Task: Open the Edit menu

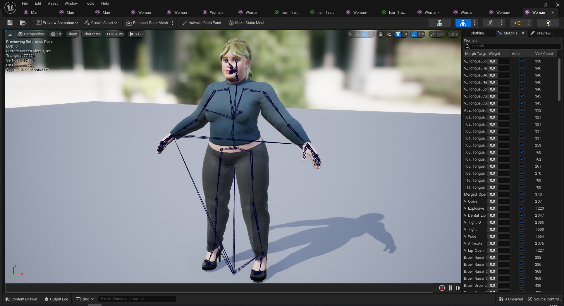Action: (38, 4)
